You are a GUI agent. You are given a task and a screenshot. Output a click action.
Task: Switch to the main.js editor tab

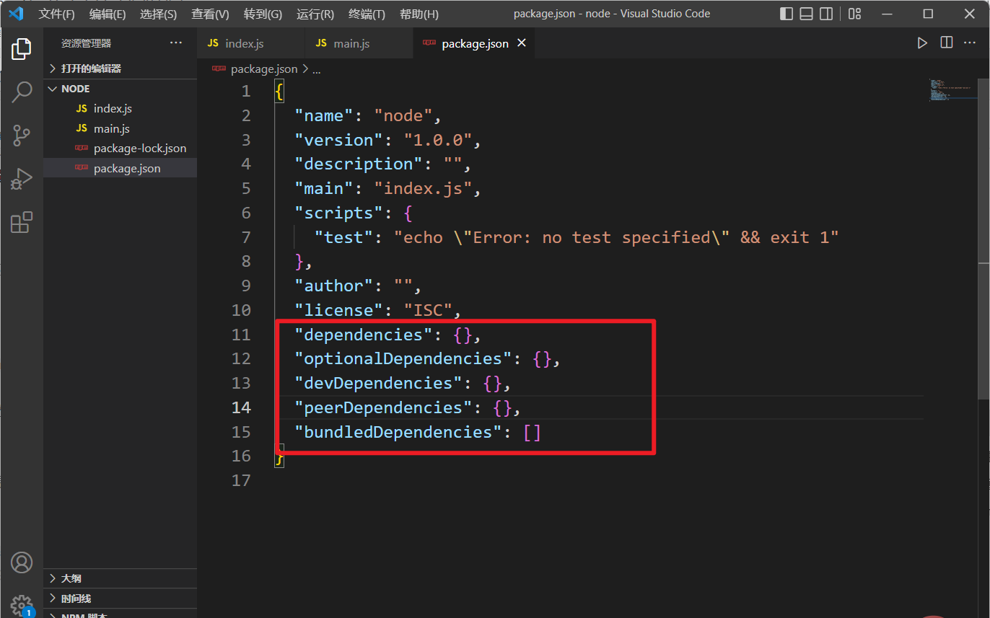click(359, 43)
